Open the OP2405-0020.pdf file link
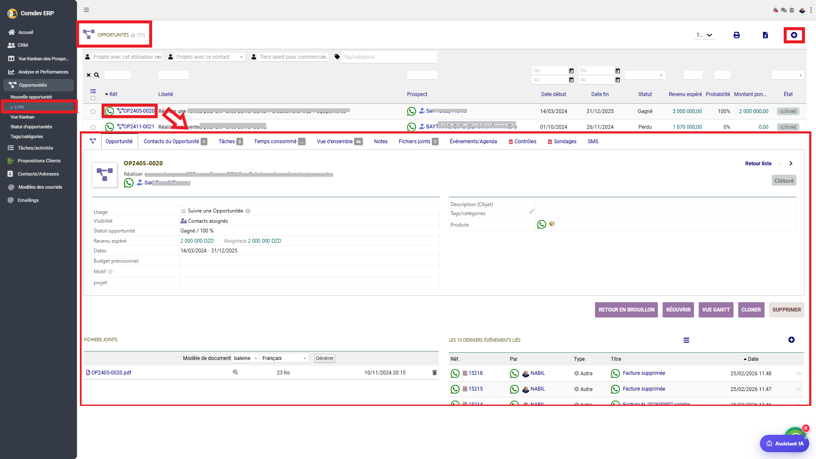This screenshot has height=459, width=816. point(111,373)
